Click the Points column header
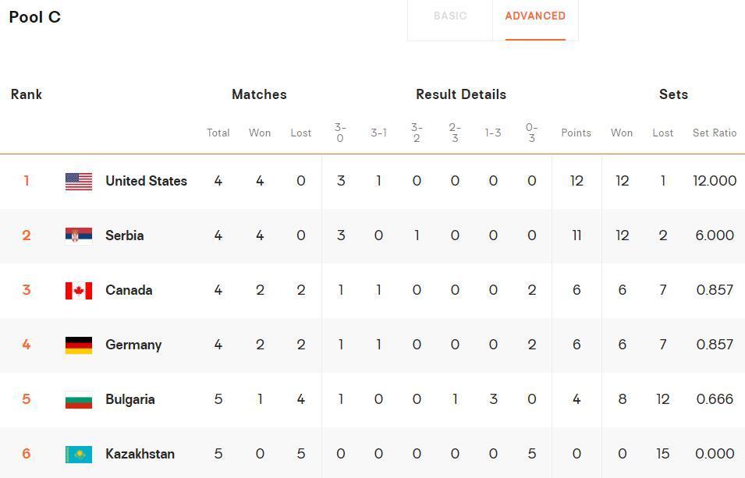The image size is (745, 478). pyautogui.click(x=576, y=133)
